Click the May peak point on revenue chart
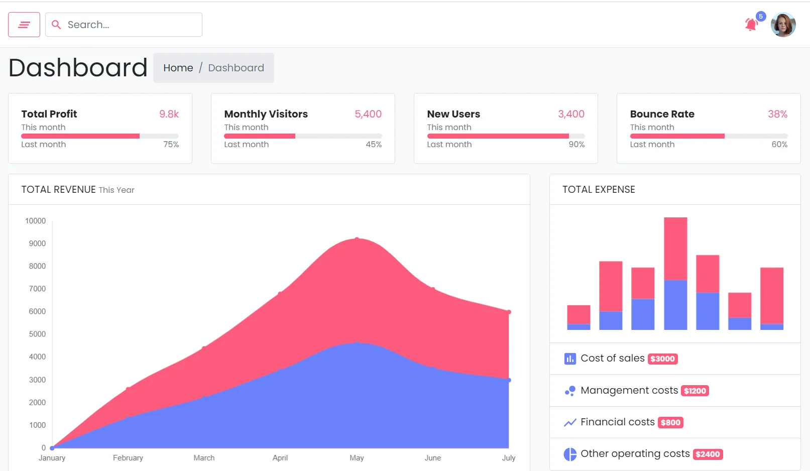The width and height of the screenshot is (810, 471). click(357, 239)
